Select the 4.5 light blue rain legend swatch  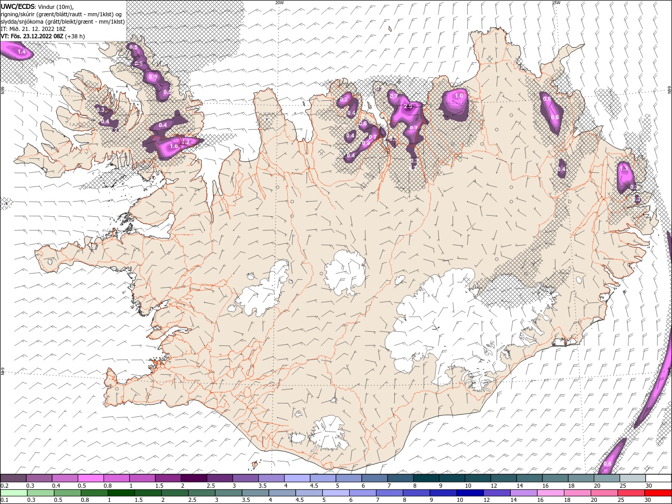pyautogui.click(x=309, y=492)
